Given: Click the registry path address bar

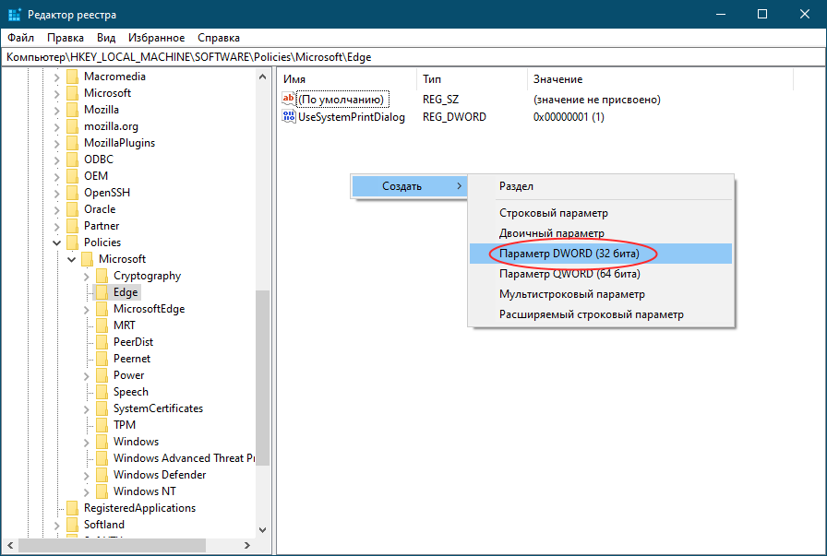Looking at the screenshot, I should click(x=413, y=57).
